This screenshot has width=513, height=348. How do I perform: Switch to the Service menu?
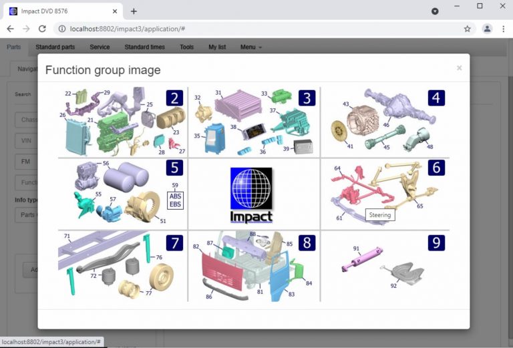[100, 47]
